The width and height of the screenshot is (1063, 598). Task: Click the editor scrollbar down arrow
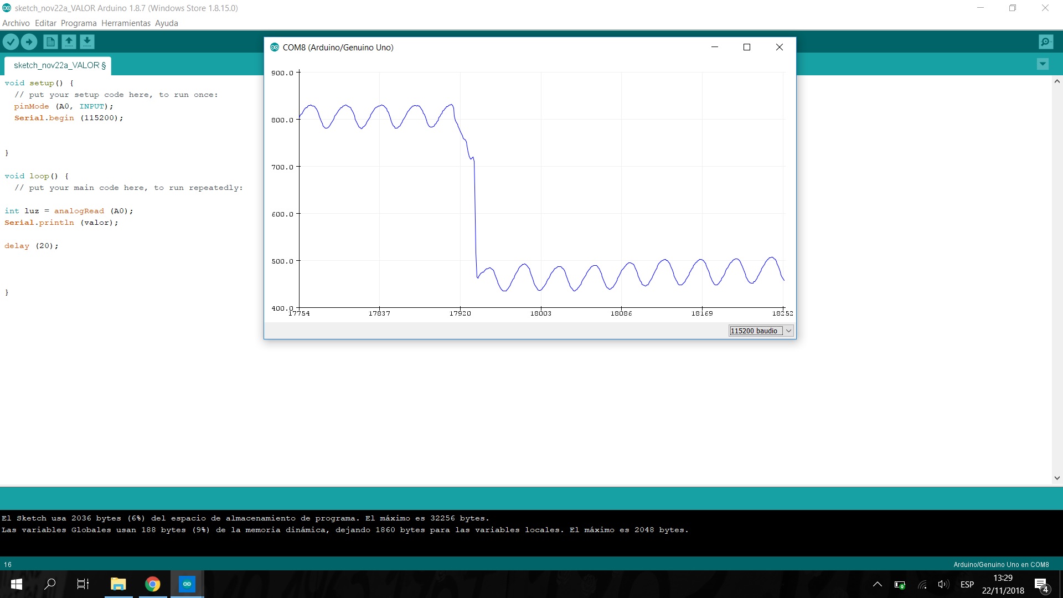[1057, 478]
